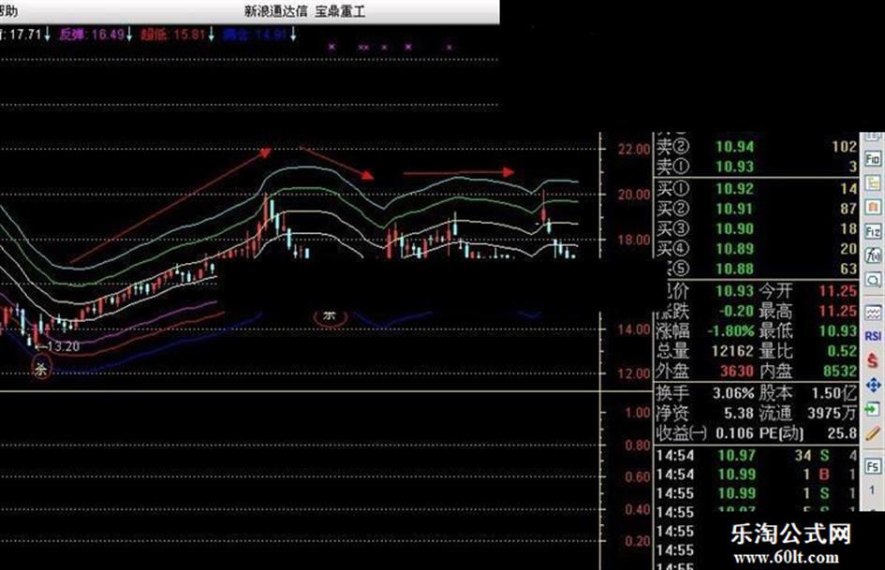885x570 pixels.
Task: Click the 换手 3.06% turnover value
Action: [x=733, y=393]
